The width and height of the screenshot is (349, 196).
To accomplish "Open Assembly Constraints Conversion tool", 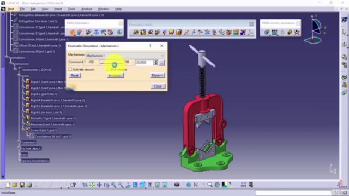I will click(103, 33).
